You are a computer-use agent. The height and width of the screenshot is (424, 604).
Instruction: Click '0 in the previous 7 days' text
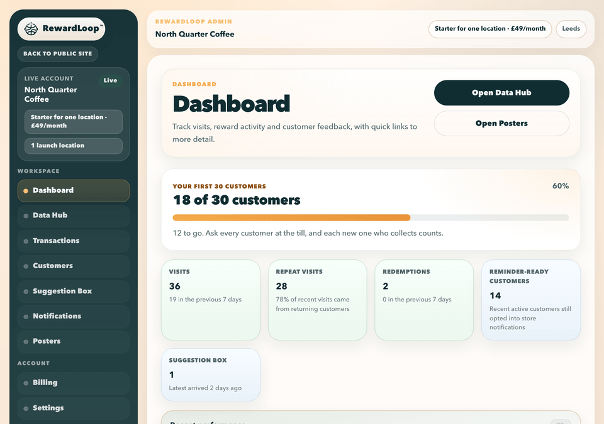(x=417, y=300)
